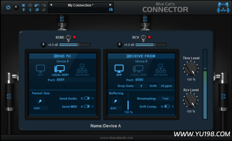Toggle the Send MIDI switch
This screenshot has width=232, height=141.
click(x=87, y=106)
